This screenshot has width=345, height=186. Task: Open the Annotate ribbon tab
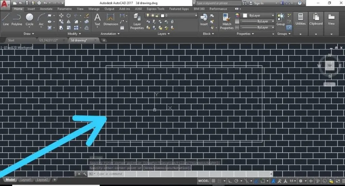(46, 9)
